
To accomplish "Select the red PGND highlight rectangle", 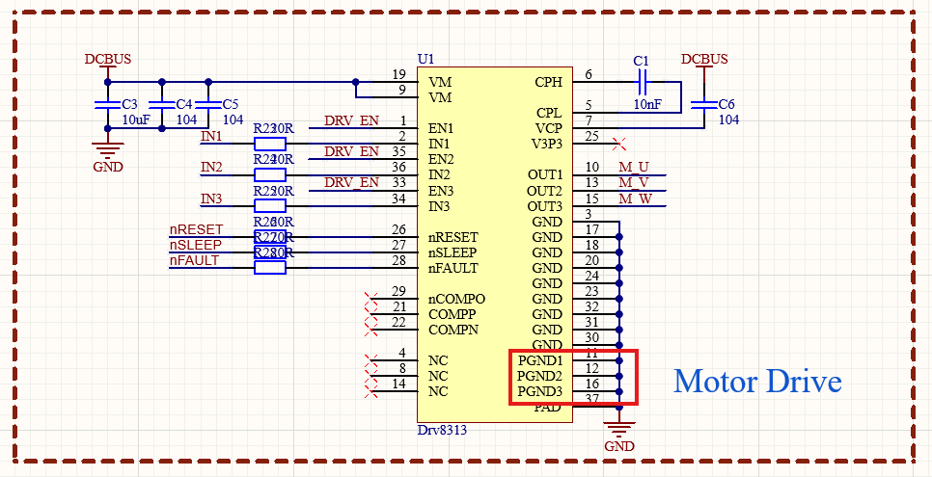I will (574, 378).
